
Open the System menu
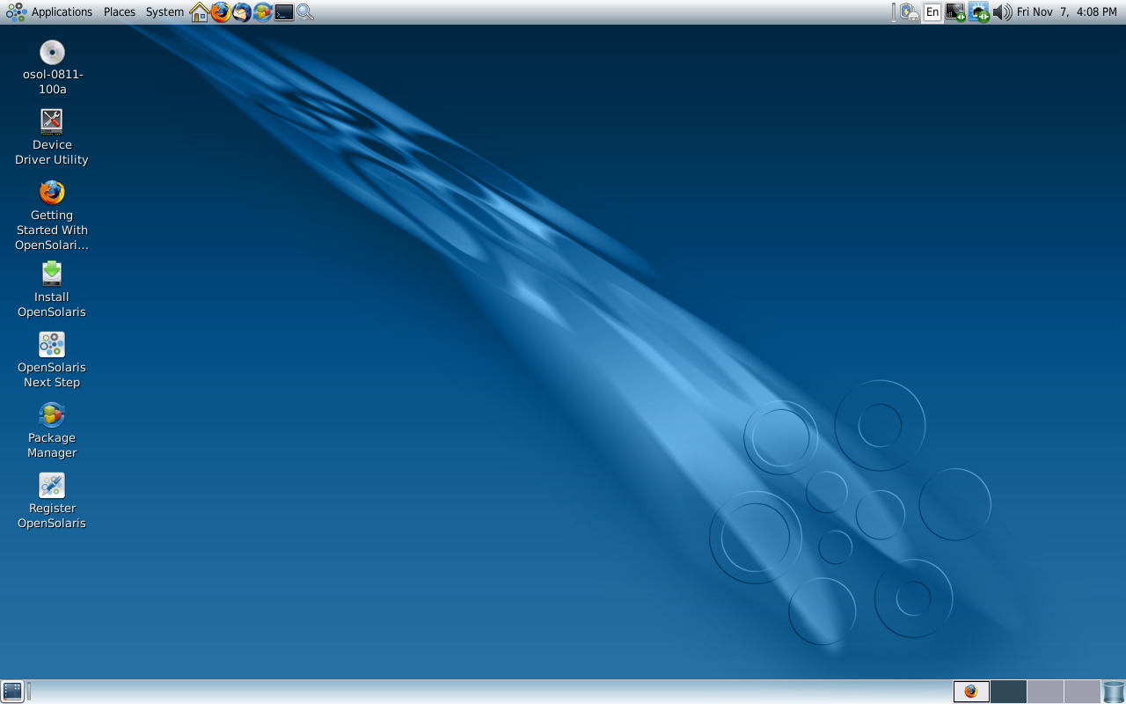point(164,11)
